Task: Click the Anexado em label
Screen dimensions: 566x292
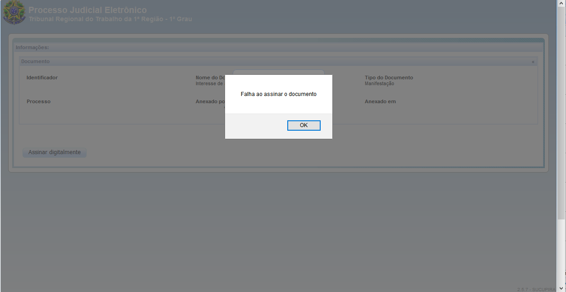Action: pyautogui.click(x=380, y=101)
